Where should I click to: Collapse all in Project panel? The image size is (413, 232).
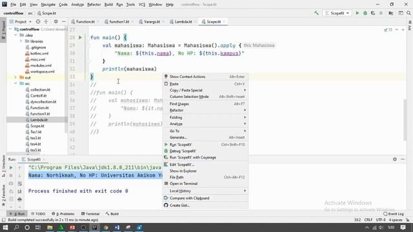tap(46, 21)
